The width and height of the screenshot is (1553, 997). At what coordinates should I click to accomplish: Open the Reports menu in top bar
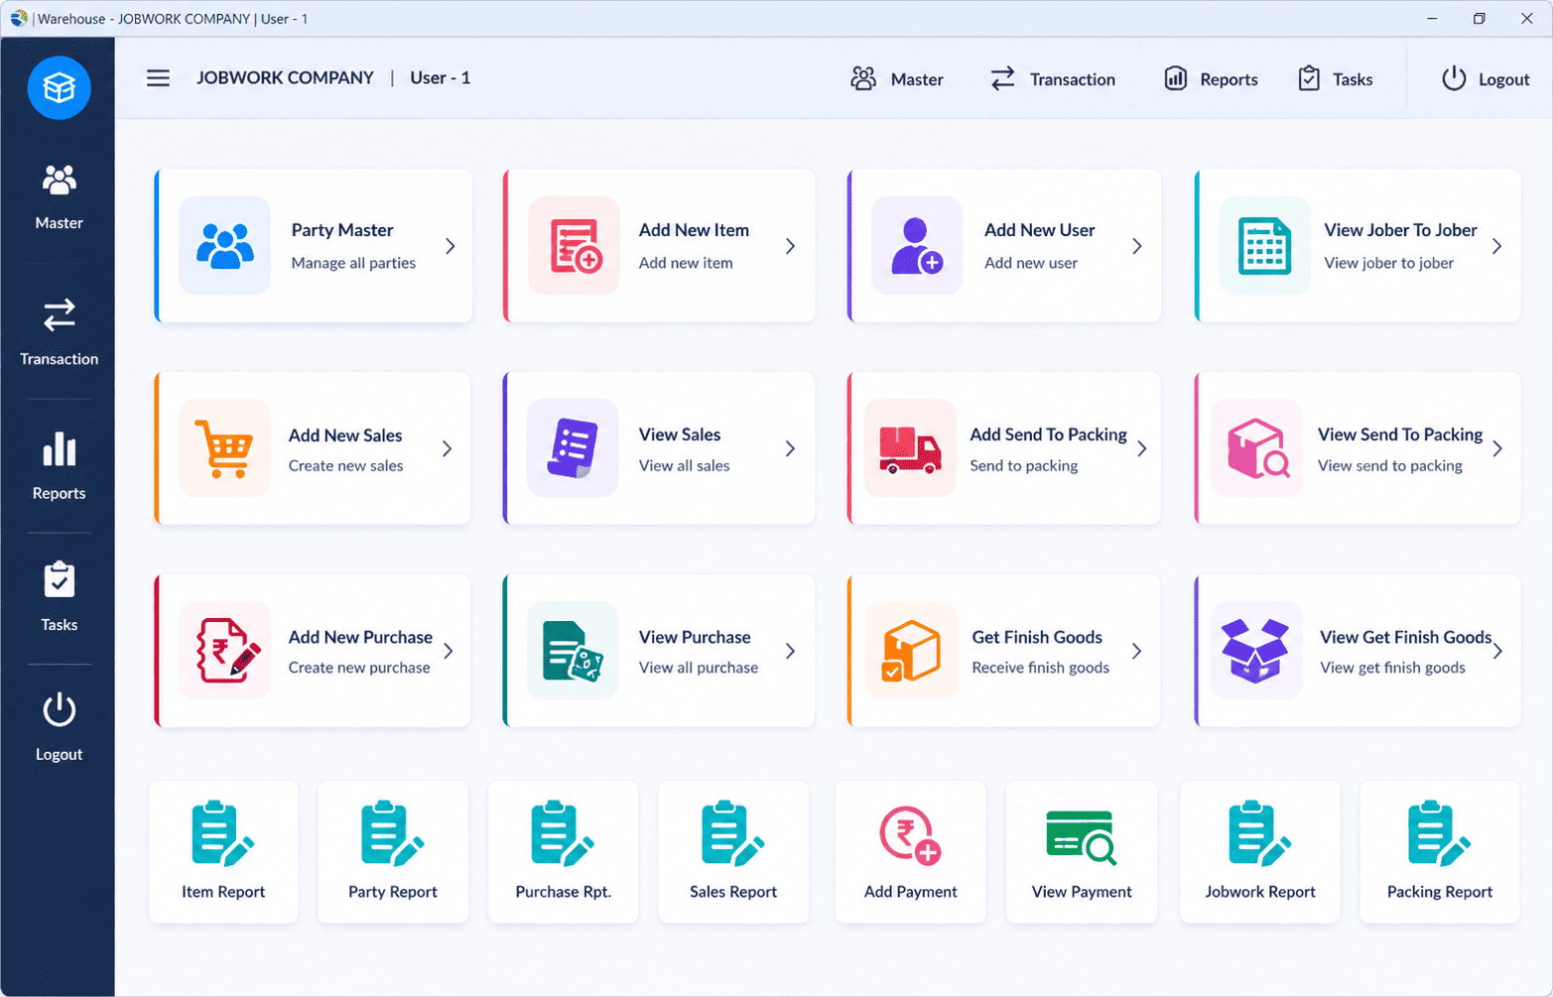pos(1211,79)
